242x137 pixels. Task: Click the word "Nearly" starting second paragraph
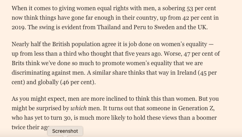20,44
